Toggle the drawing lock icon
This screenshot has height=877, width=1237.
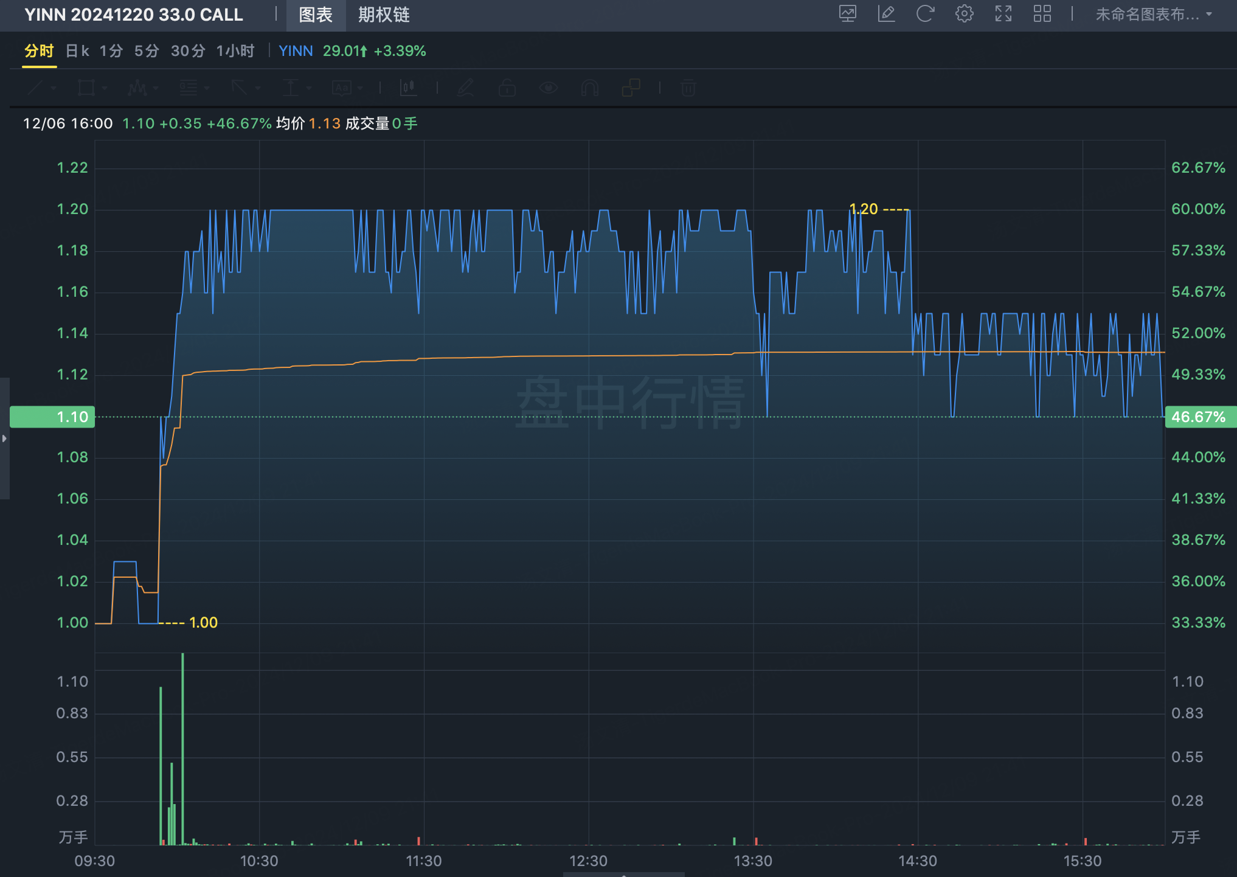coord(507,88)
